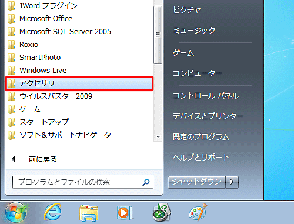Image resolution: width=294 pixels, height=224 pixels.
Task: Open デバイスとプリンター
Action: point(208,116)
